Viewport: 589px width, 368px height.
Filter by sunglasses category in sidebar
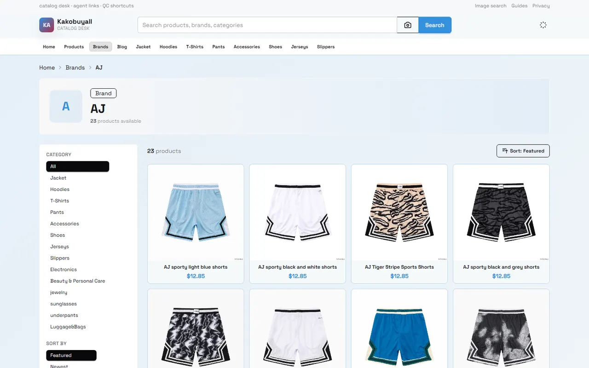tap(64, 304)
